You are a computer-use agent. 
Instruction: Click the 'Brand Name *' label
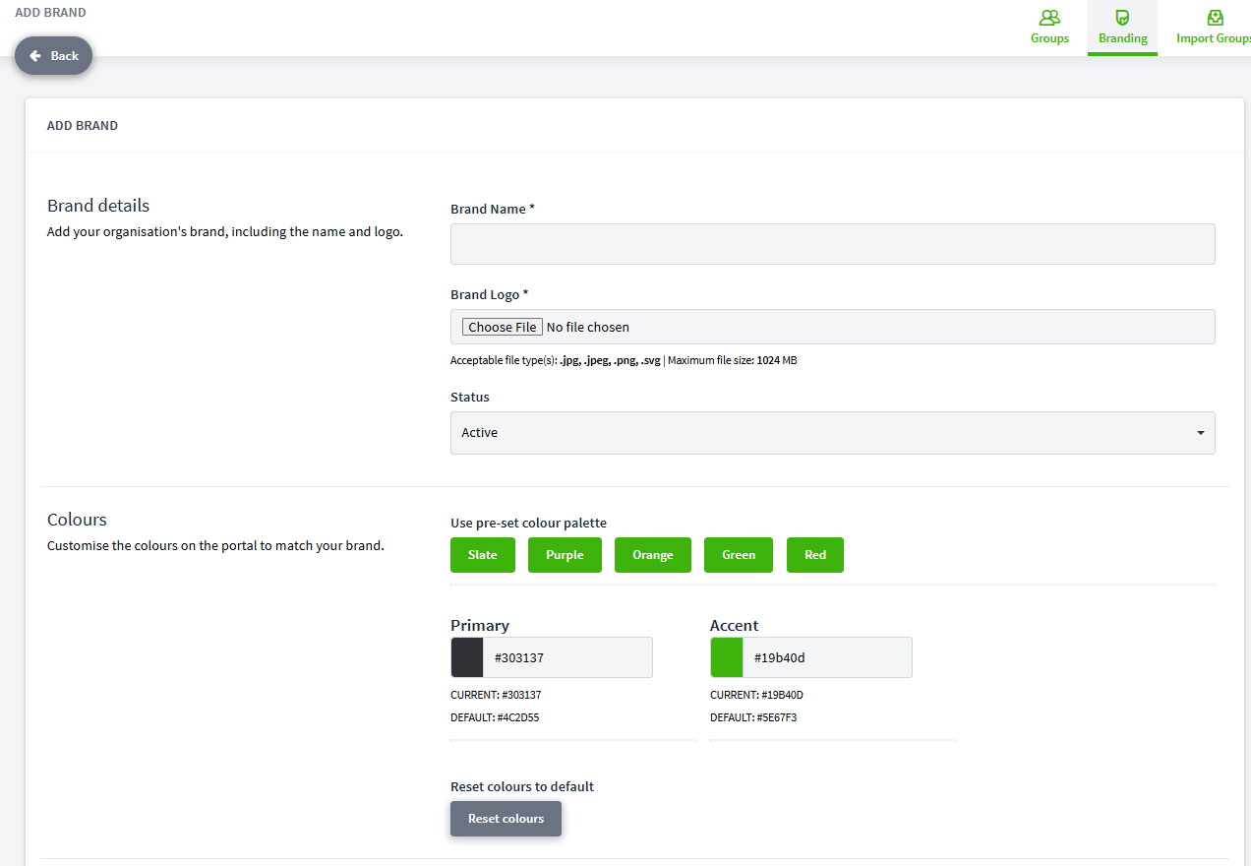pyautogui.click(x=493, y=209)
